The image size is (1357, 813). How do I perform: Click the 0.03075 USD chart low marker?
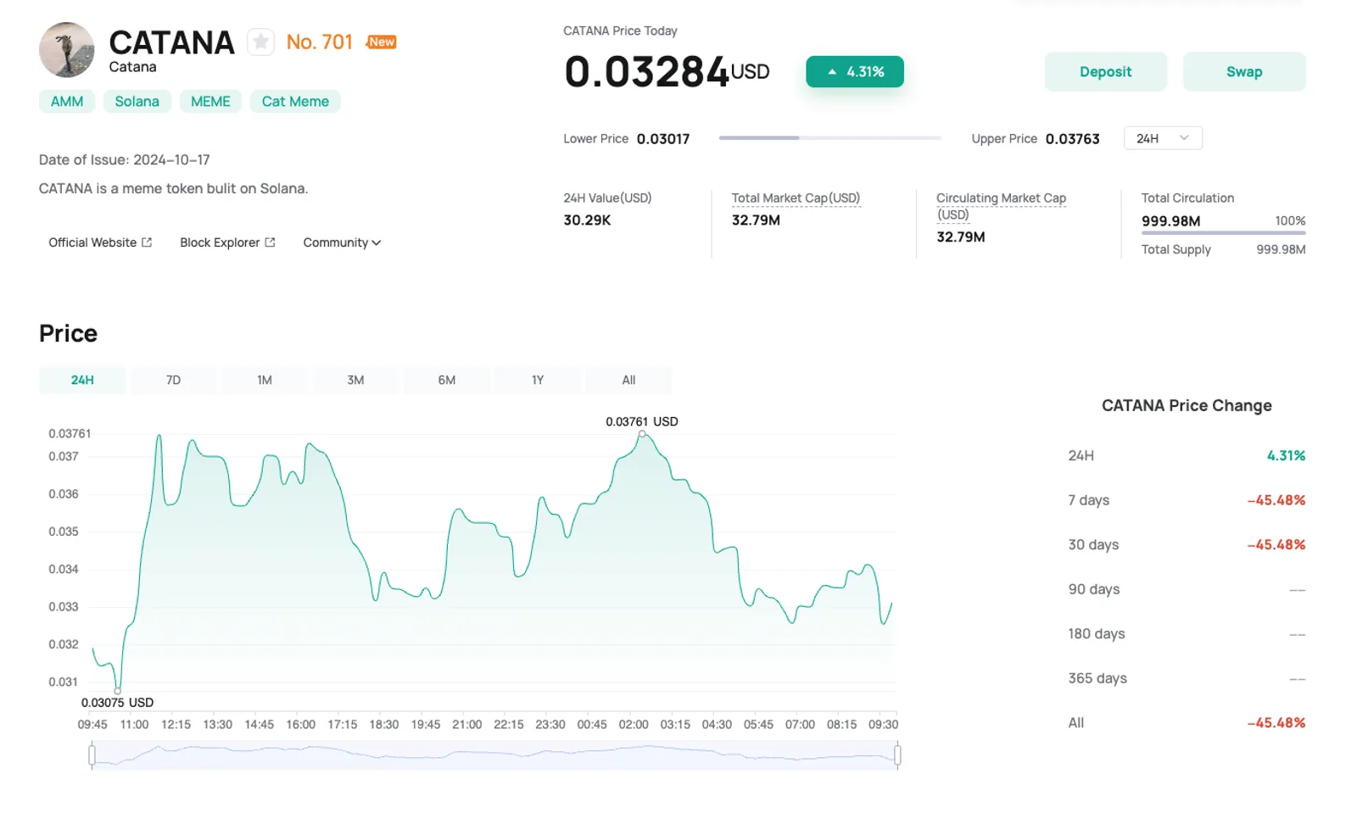pyautogui.click(x=118, y=691)
